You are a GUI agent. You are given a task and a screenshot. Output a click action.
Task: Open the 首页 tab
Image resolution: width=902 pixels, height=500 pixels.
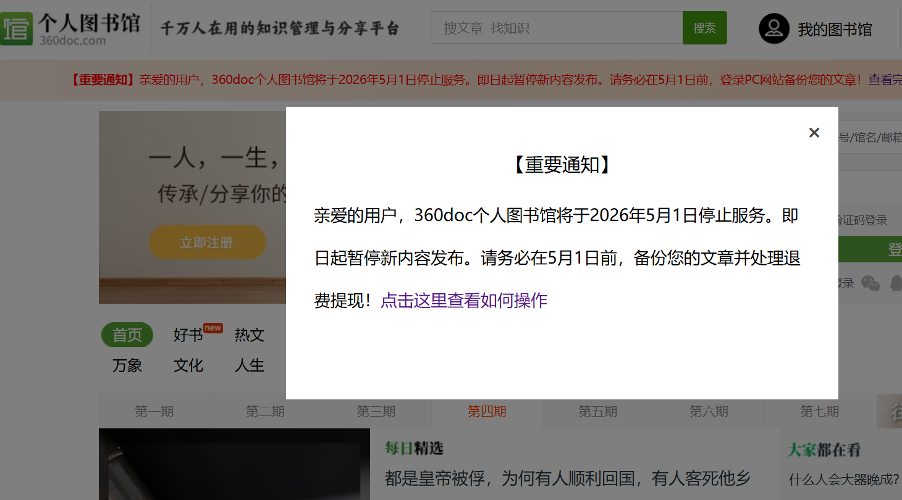pos(127,335)
